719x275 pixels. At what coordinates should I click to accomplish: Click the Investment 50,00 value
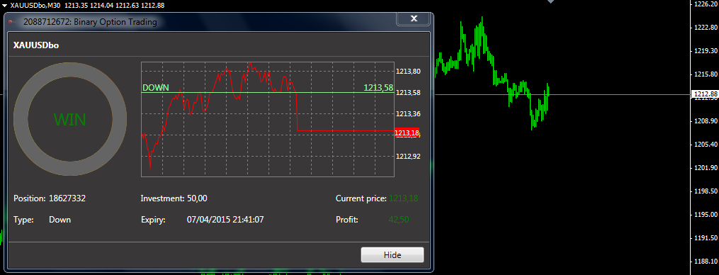click(197, 198)
